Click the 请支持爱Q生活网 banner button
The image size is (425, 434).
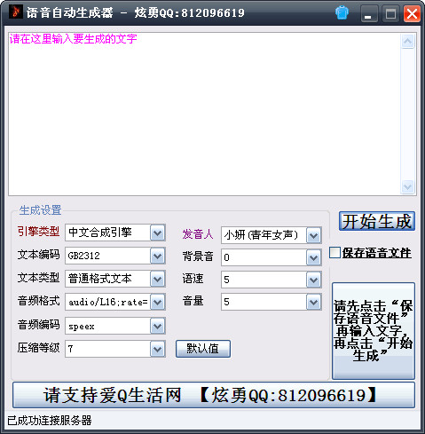pos(214,395)
